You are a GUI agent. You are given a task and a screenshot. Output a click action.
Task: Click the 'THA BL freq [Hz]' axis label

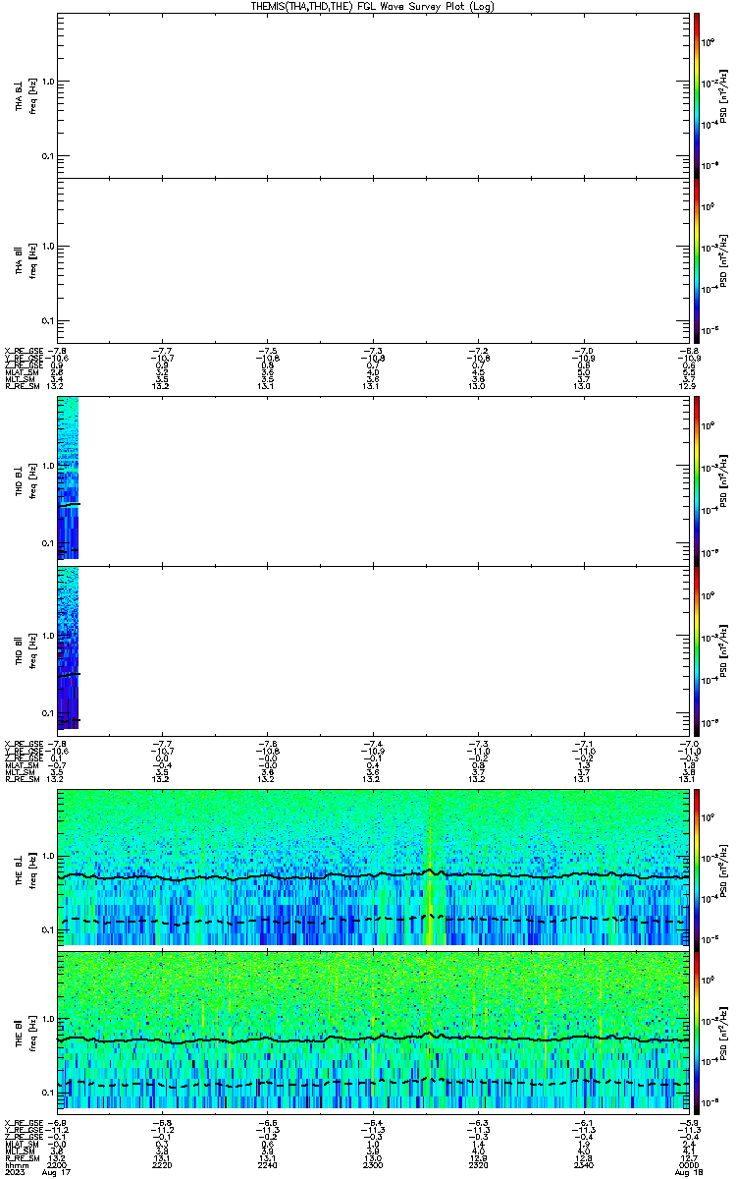(x=26, y=95)
